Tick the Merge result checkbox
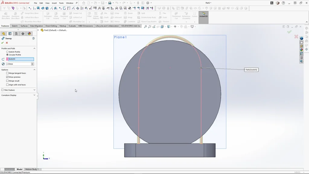The height and width of the screenshot is (174, 309). pos(8,81)
